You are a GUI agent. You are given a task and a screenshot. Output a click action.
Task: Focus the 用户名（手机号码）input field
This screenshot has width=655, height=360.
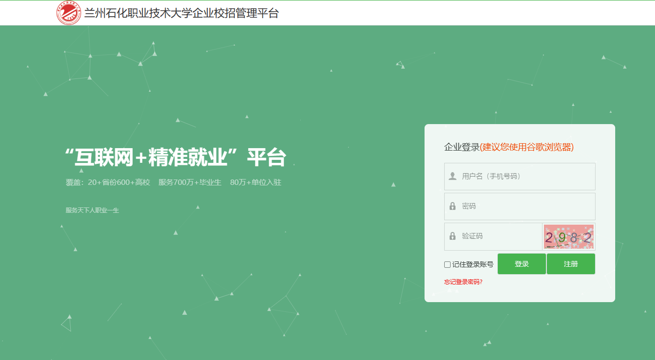point(526,177)
